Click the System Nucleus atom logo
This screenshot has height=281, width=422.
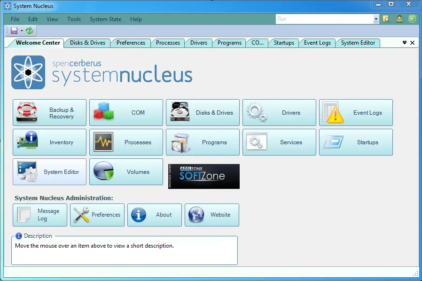[x=28, y=72]
